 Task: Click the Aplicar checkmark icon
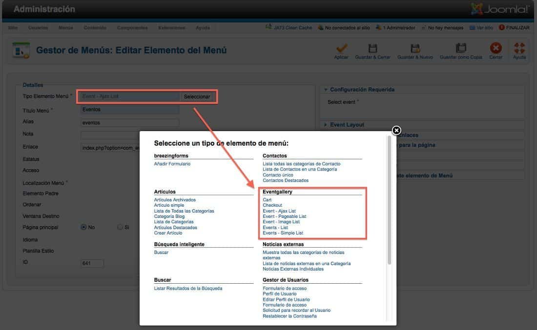coord(341,48)
